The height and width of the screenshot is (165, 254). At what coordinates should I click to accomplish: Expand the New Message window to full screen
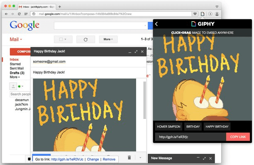[204, 158]
